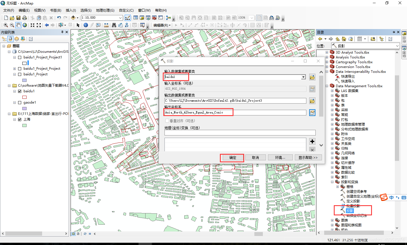Choose the Select Elements arrow tool

click(78, 25)
